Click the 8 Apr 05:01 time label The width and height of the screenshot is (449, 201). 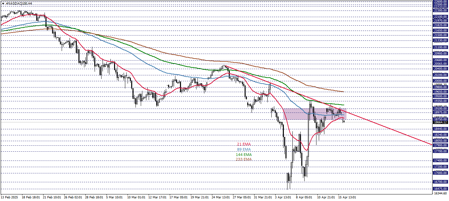pos(305,198)
